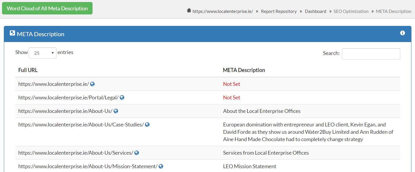Sort by META Description column header
The image size is (415, 172).
pyautogui.click(x=244, y=70)
